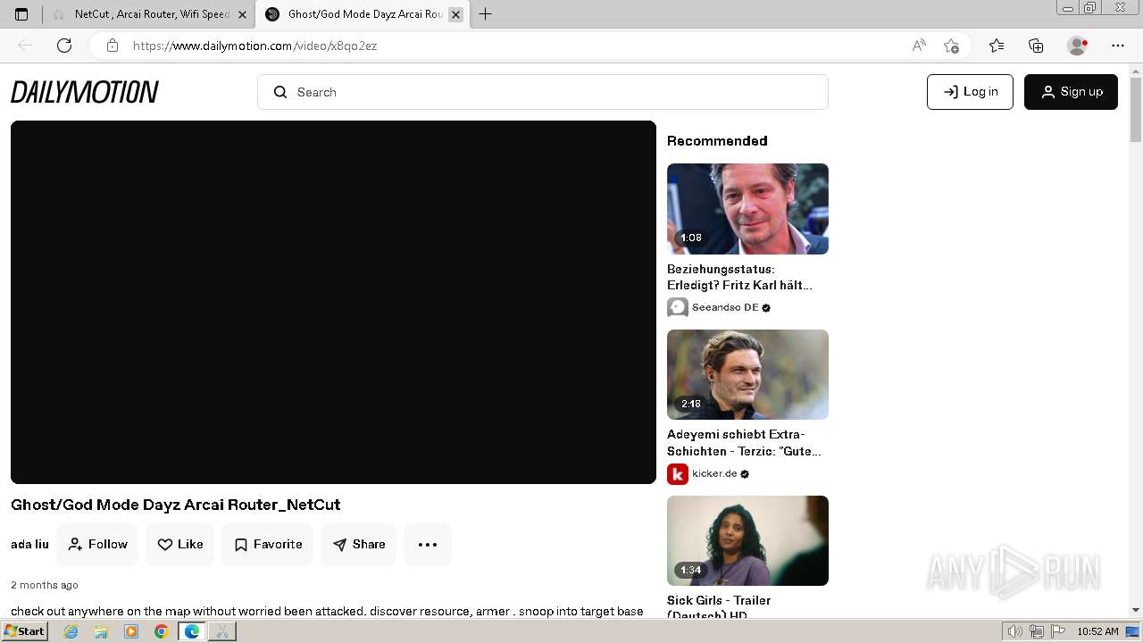Click the video description text
The width and height of the screenshot is (1143, 643).
click(327, 612)
